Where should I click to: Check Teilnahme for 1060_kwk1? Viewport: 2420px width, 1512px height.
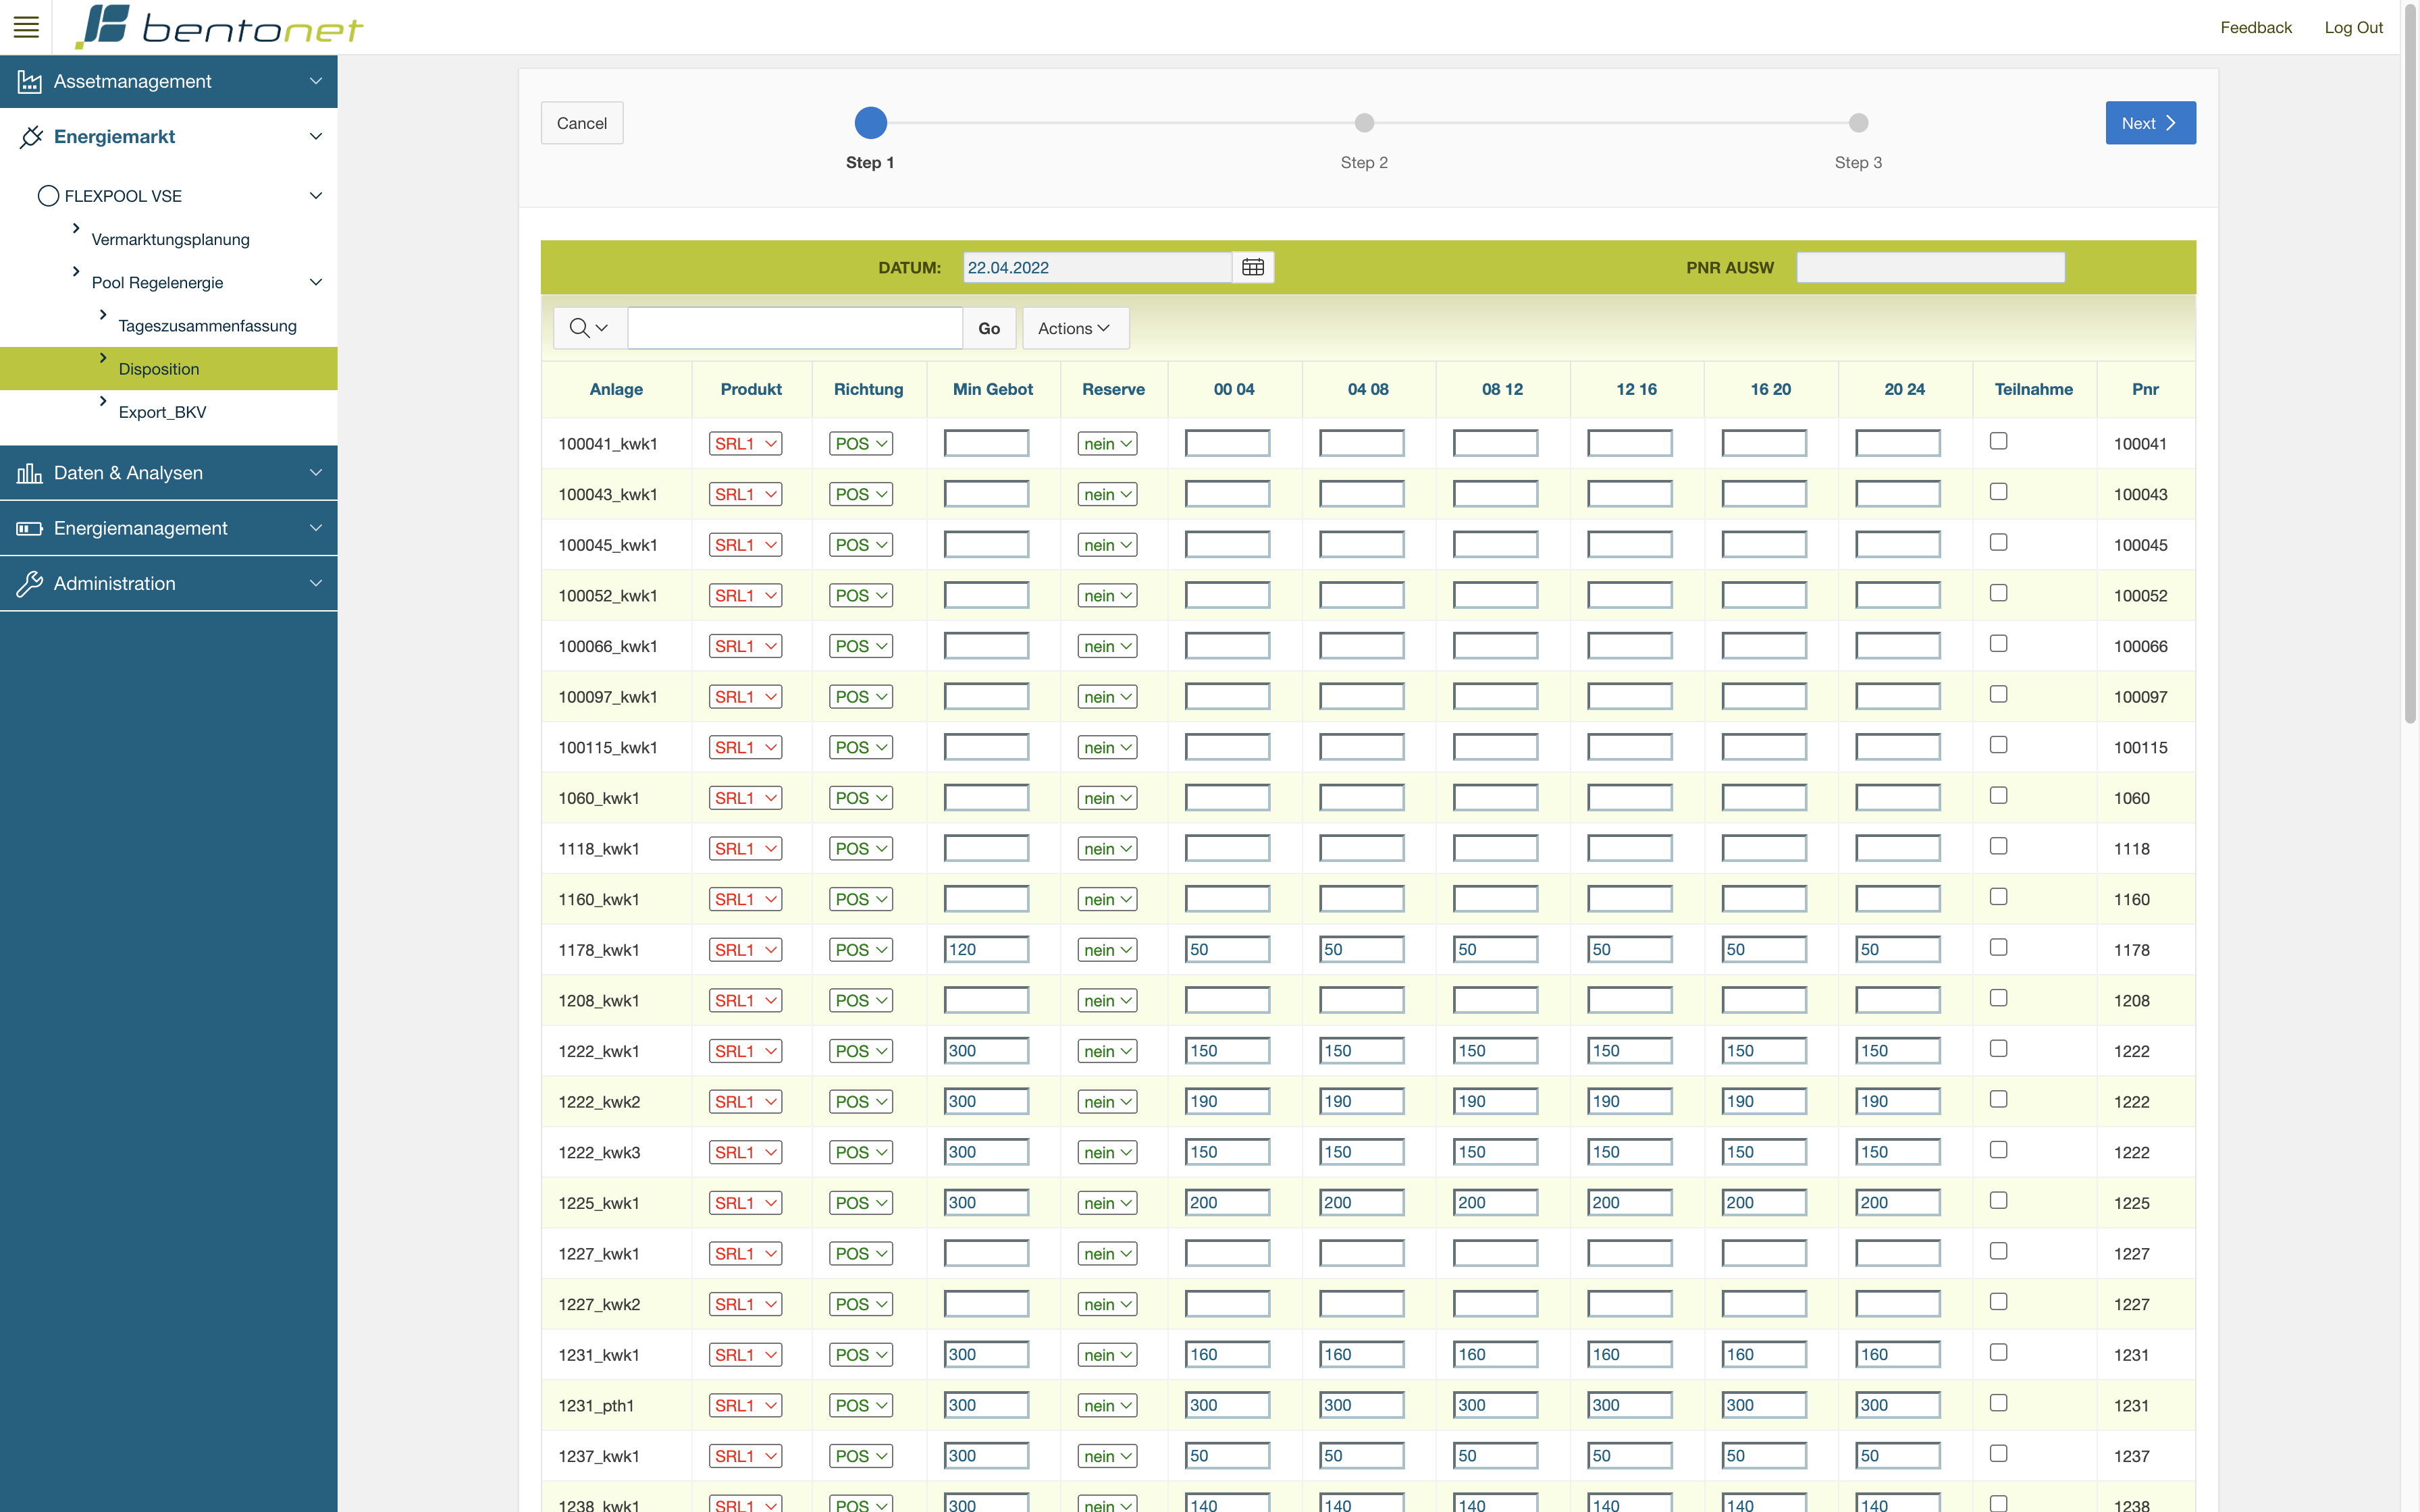pyautogui.click(x=1998, y=795)
